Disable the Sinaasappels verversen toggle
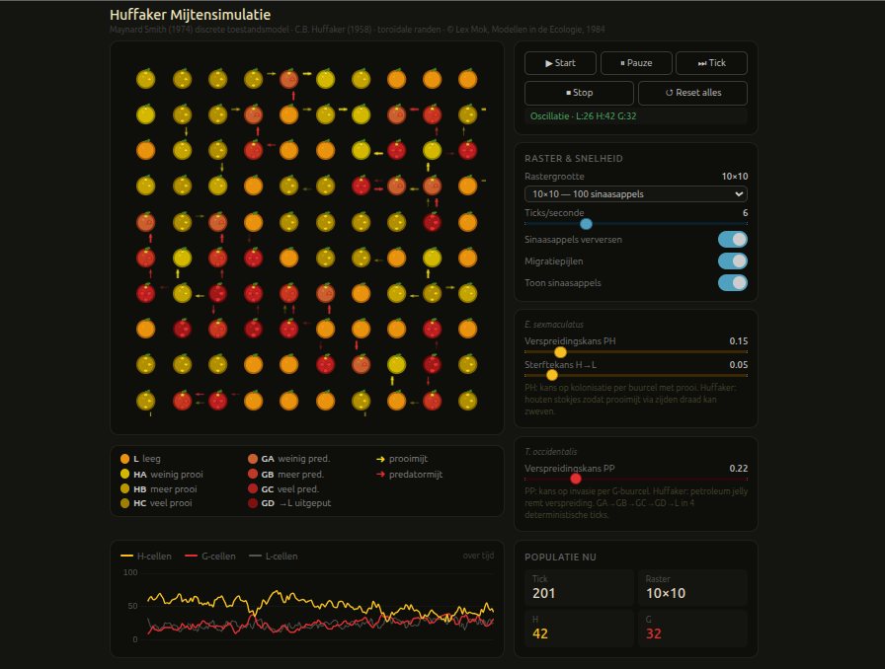885x669 pixels. 732,239
